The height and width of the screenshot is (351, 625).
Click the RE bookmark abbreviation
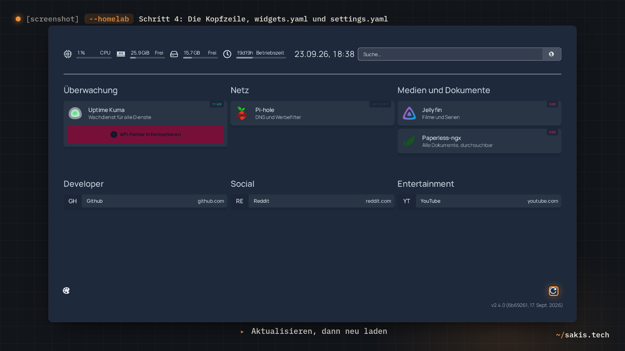pyautogui.click(x=239, y=201)
